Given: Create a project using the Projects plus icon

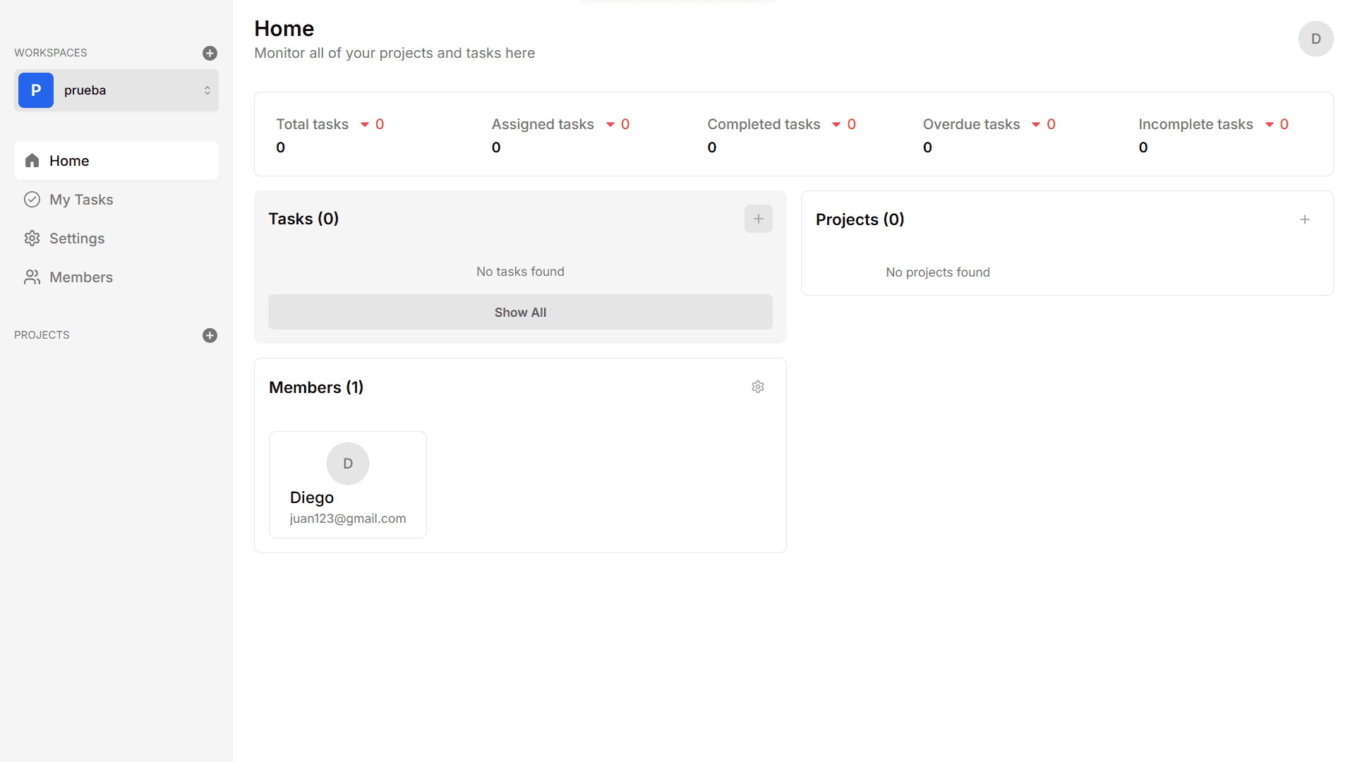Looking at the screenshot, I should 210,335.
